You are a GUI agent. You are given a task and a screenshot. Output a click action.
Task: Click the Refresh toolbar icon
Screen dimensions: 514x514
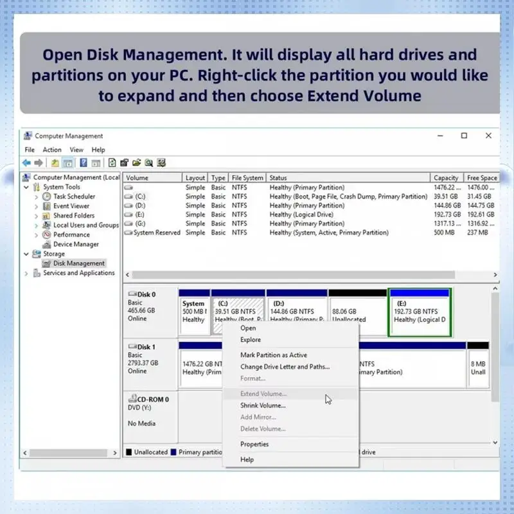click(x=112, y=163)
